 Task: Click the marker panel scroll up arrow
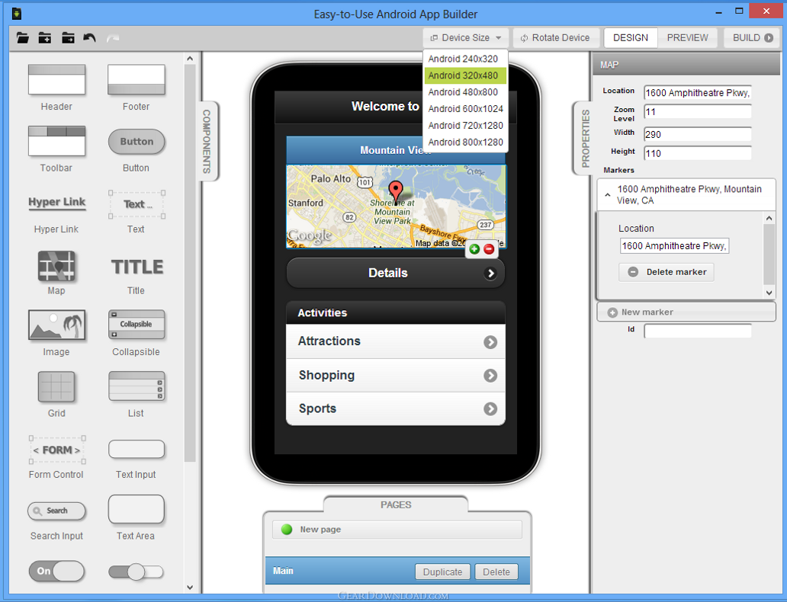(x=769, y=218)
